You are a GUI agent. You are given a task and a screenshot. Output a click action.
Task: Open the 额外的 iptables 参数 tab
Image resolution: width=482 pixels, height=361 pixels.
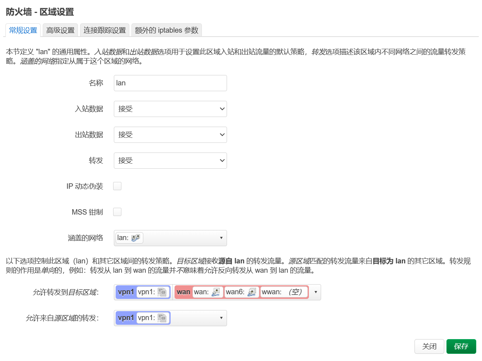167,30
